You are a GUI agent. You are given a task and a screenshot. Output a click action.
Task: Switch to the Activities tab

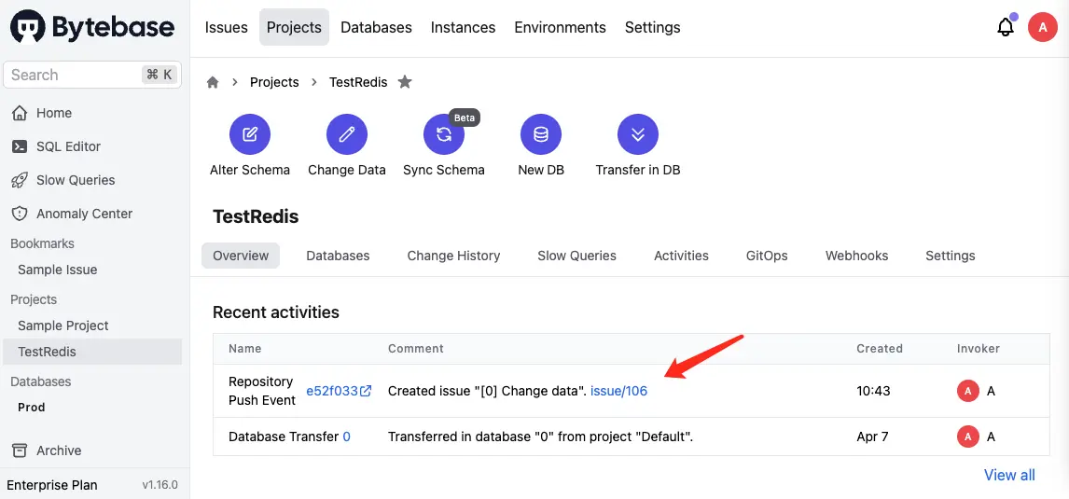coord(681,256)
